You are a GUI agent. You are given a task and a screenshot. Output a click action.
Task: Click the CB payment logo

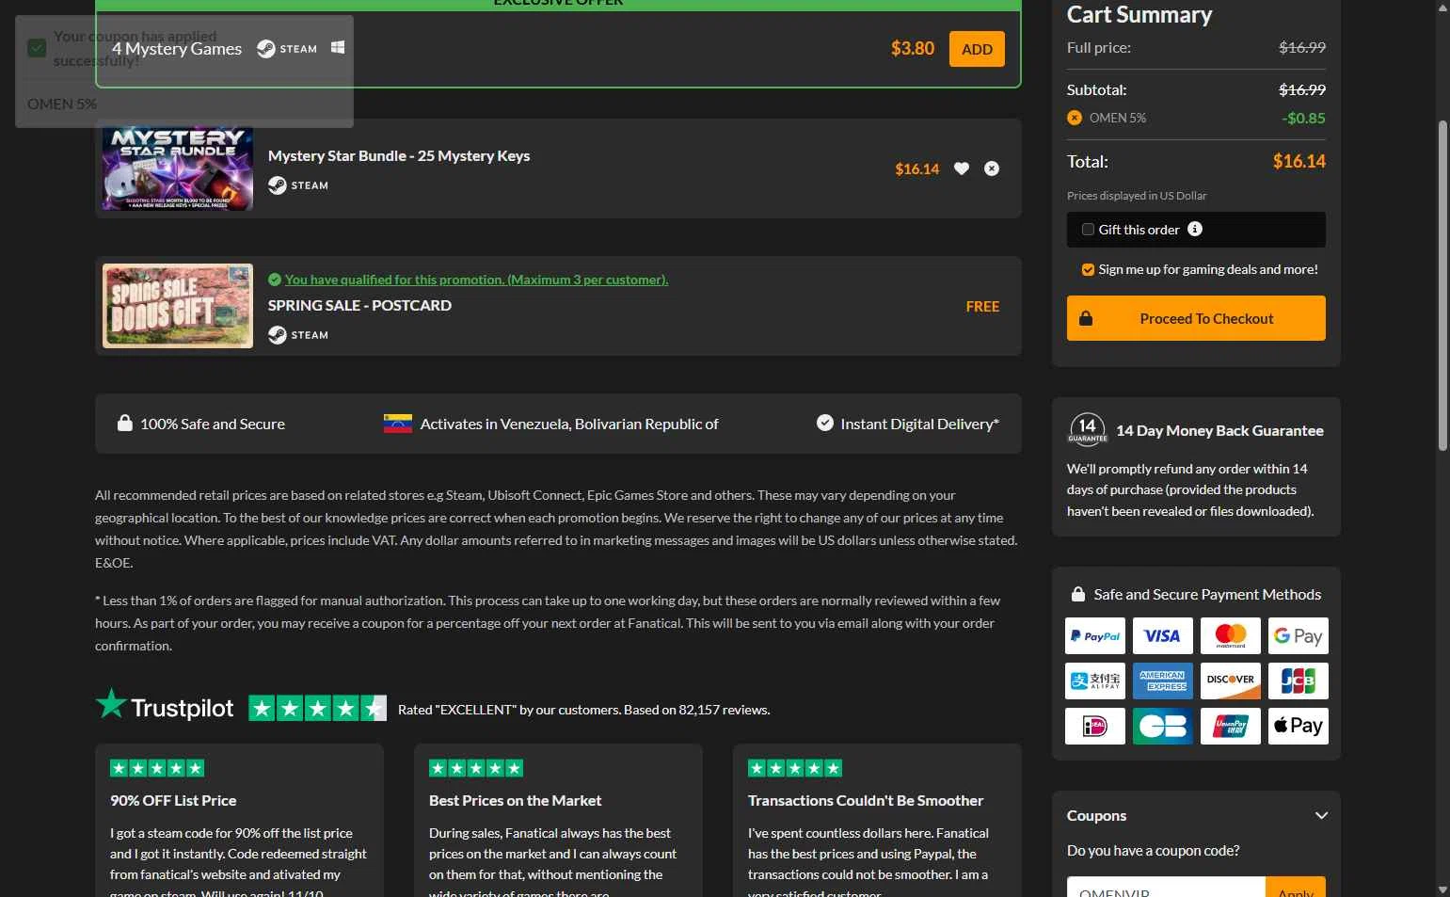[x=1163, y=726]
